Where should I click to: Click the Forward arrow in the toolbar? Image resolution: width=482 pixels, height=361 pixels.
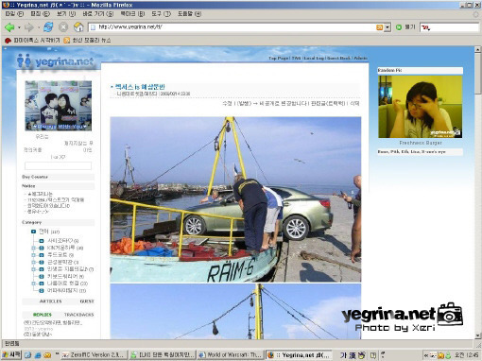pyautogui.click(x=28, y=27)
